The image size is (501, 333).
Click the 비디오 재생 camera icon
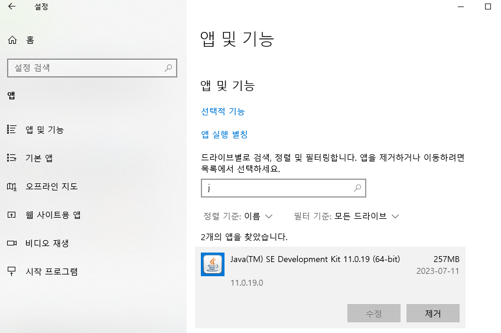click(12, 243)
